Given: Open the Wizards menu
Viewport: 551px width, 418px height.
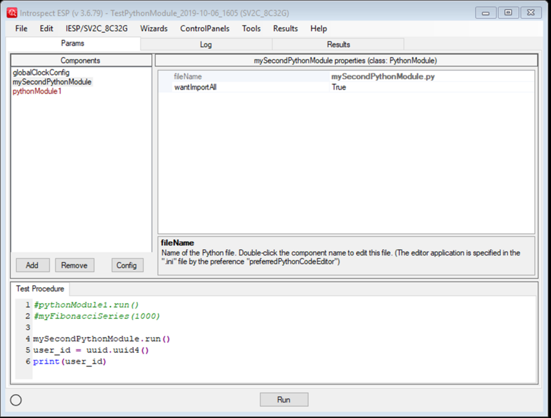Looking at the screenshot, I should click(x=154, y=29).
